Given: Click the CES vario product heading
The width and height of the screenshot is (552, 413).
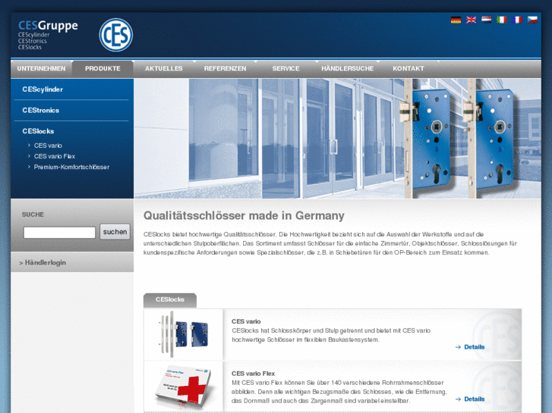Looking at the screenshot, I should [246, 321].
